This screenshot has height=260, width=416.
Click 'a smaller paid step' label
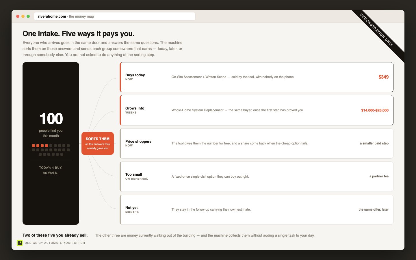374,143
